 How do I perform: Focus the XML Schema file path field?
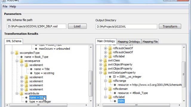tap(36, 26)
